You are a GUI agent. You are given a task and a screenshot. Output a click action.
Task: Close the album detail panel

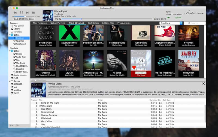[204, 84]
